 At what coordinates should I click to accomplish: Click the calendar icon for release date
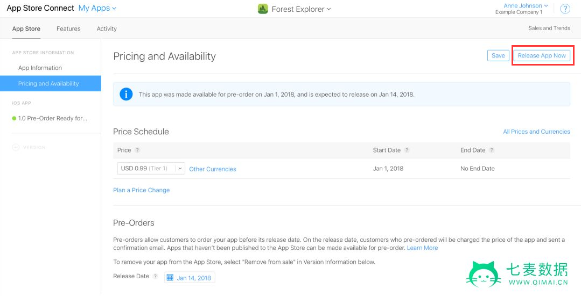pos(170,278)
